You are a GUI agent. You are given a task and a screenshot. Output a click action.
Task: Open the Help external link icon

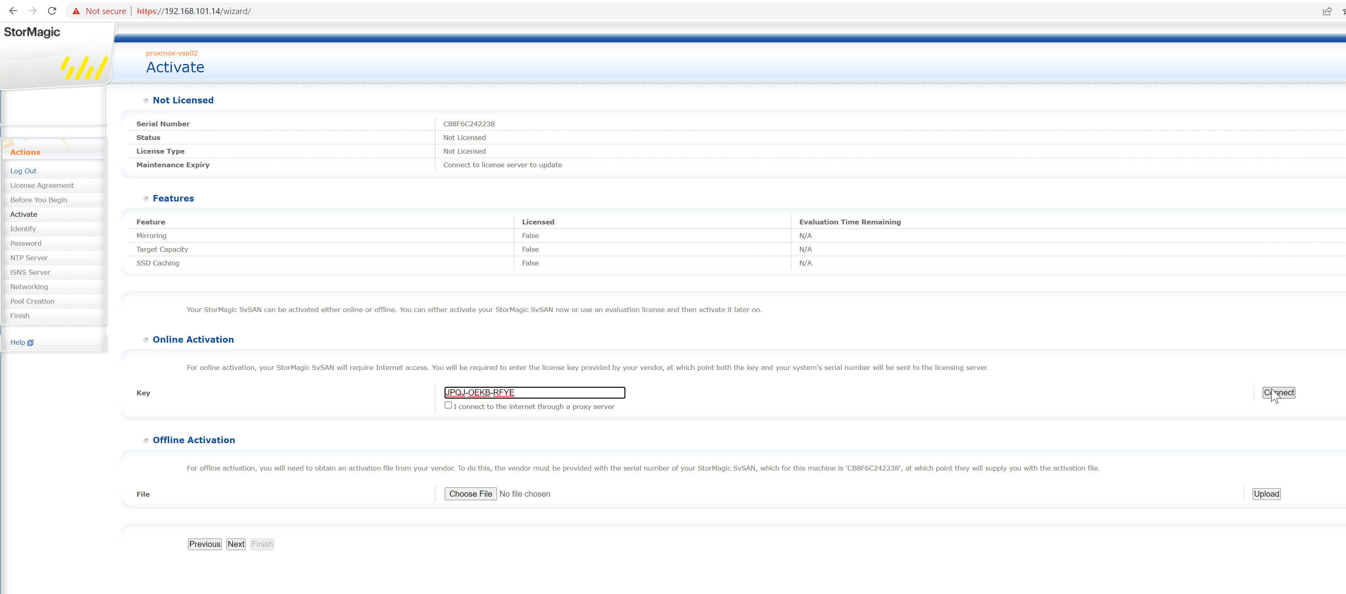point(30,343)
